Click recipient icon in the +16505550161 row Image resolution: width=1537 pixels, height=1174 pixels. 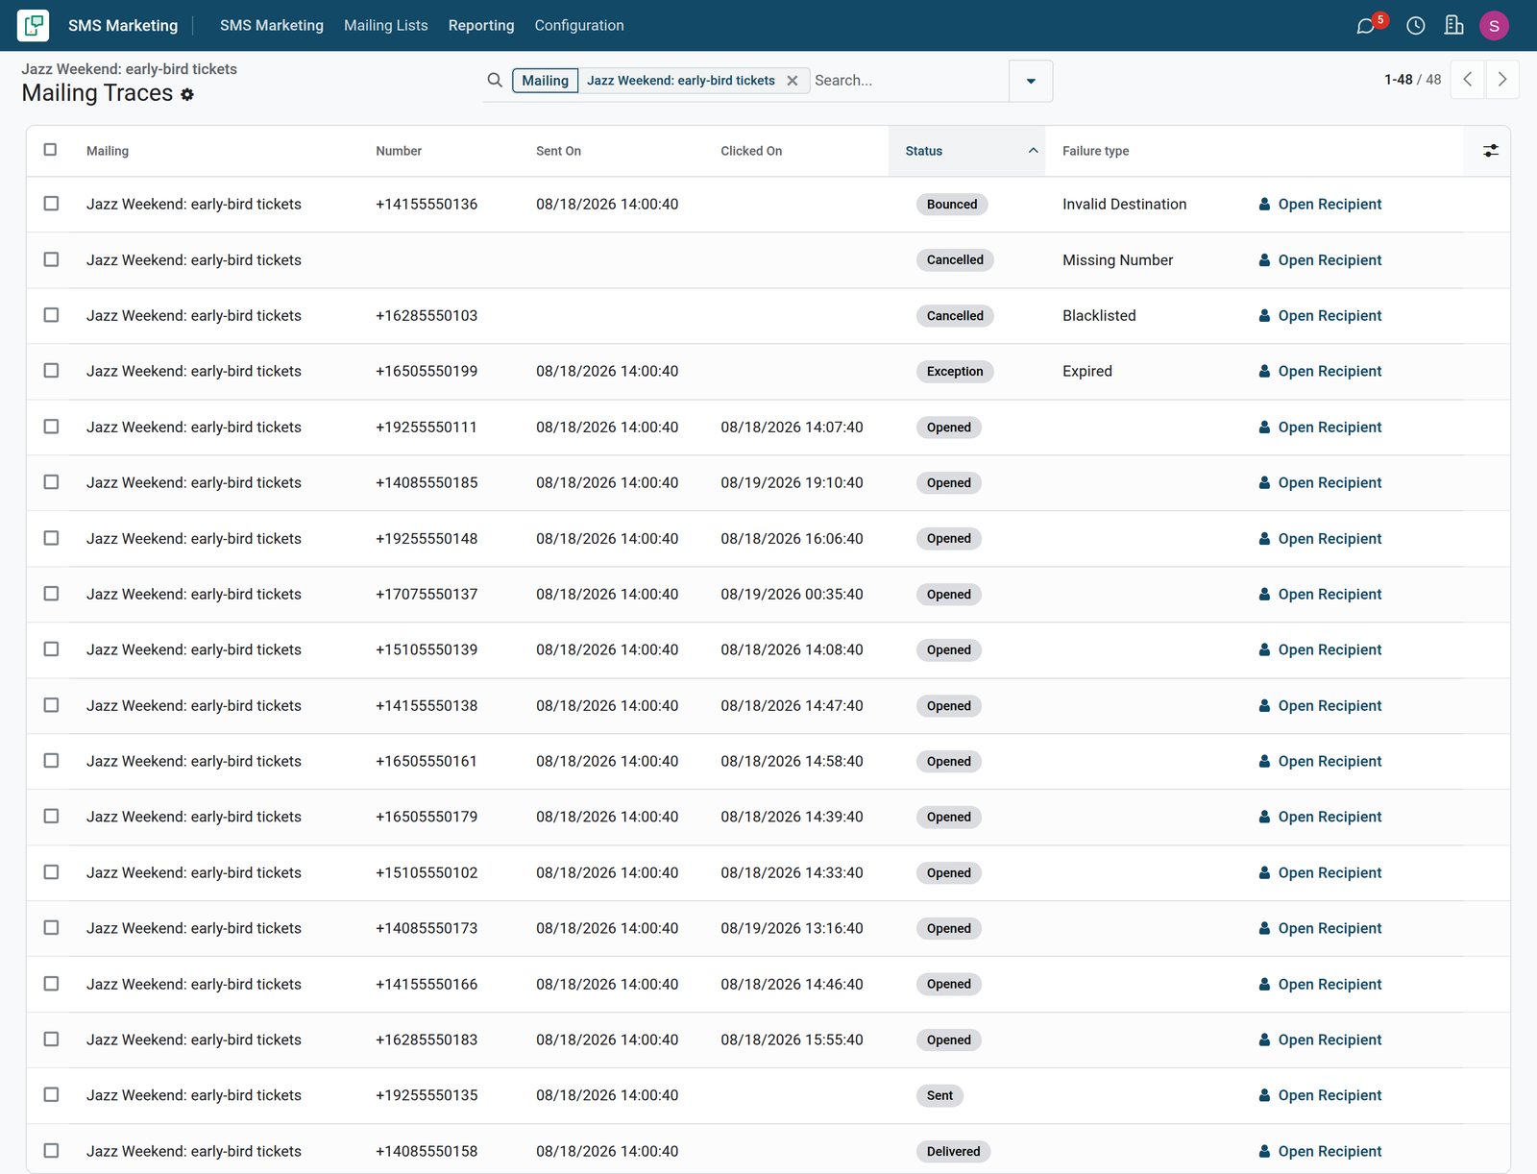(1264, 761)
